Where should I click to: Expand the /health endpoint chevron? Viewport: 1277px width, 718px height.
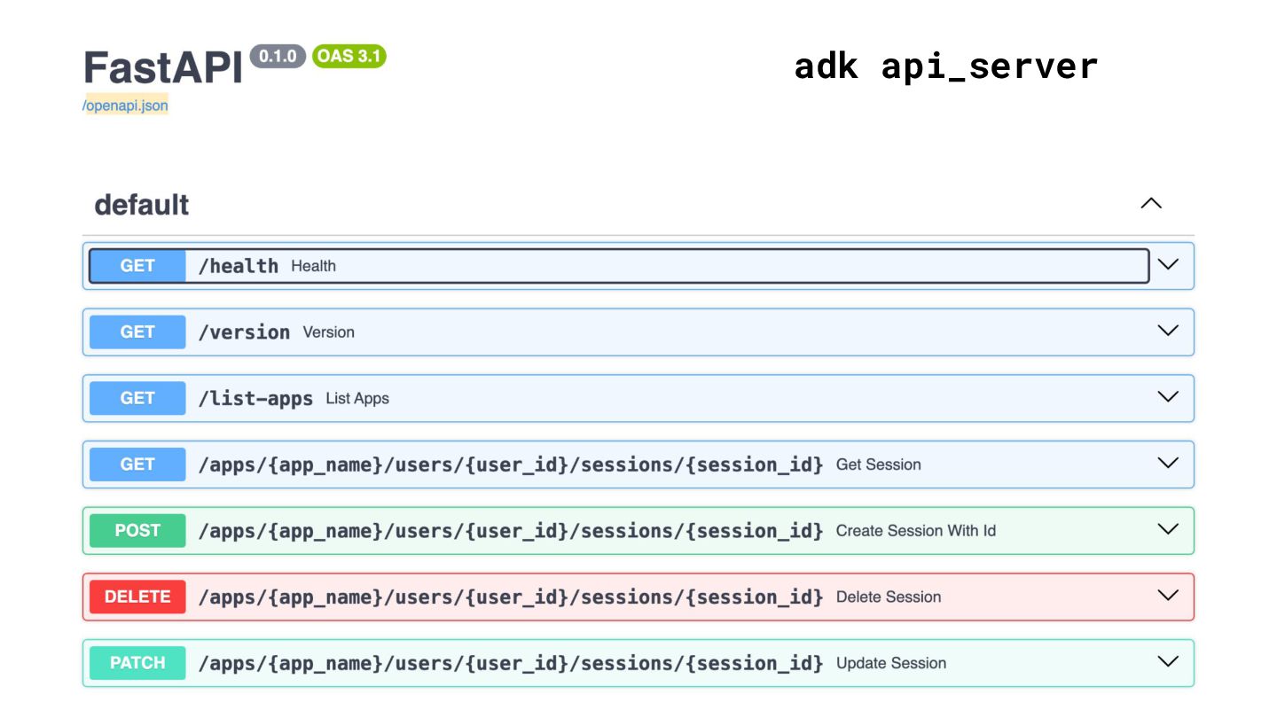pos(1168,264)
